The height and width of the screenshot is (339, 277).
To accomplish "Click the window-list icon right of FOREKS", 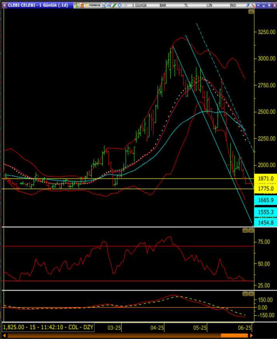I will click(104, 5).
